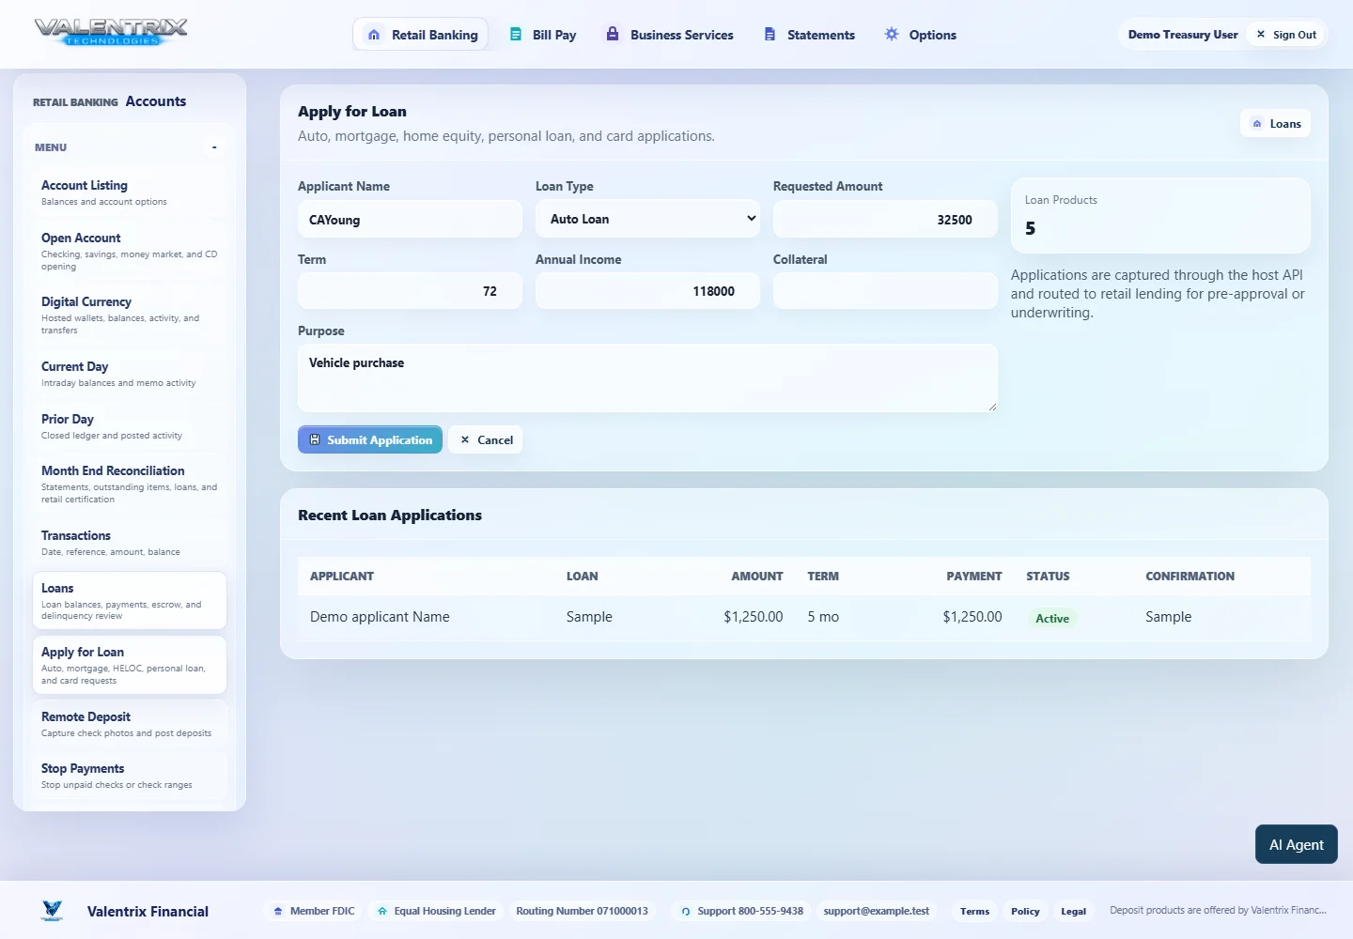This screenshot has height=939, width=1353.
Task: Click the Options gear icon
Action: (x=892, y=34)
